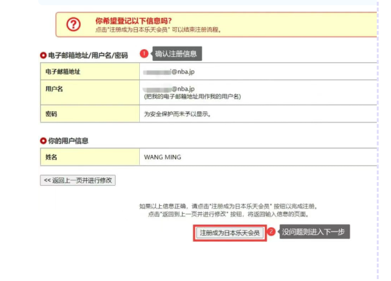Image resolution: width=391 pixels, height=281 pixels.
Task: Click the red bullet icon beside 电子邮箱地址/用户名/密码
Action: pyautogui.click(x=43, y=55)
